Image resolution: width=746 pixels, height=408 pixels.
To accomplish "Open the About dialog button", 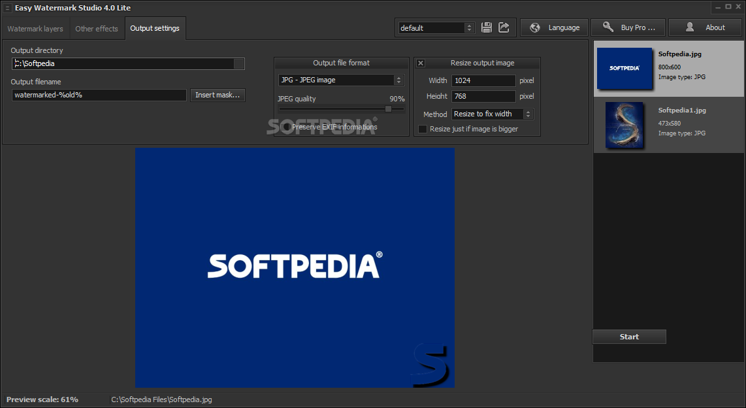I will [705, 27].
